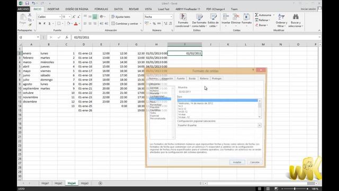
Task: Open Borrar dropdown
Action: [261, 25]
